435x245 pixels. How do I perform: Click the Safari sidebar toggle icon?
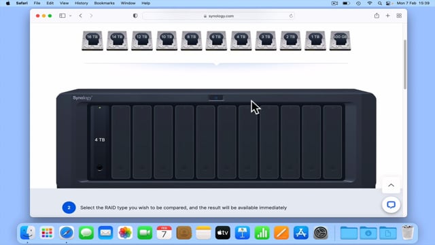coord(63,16)
